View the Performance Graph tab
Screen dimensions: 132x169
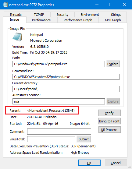(x=78, y=20)
